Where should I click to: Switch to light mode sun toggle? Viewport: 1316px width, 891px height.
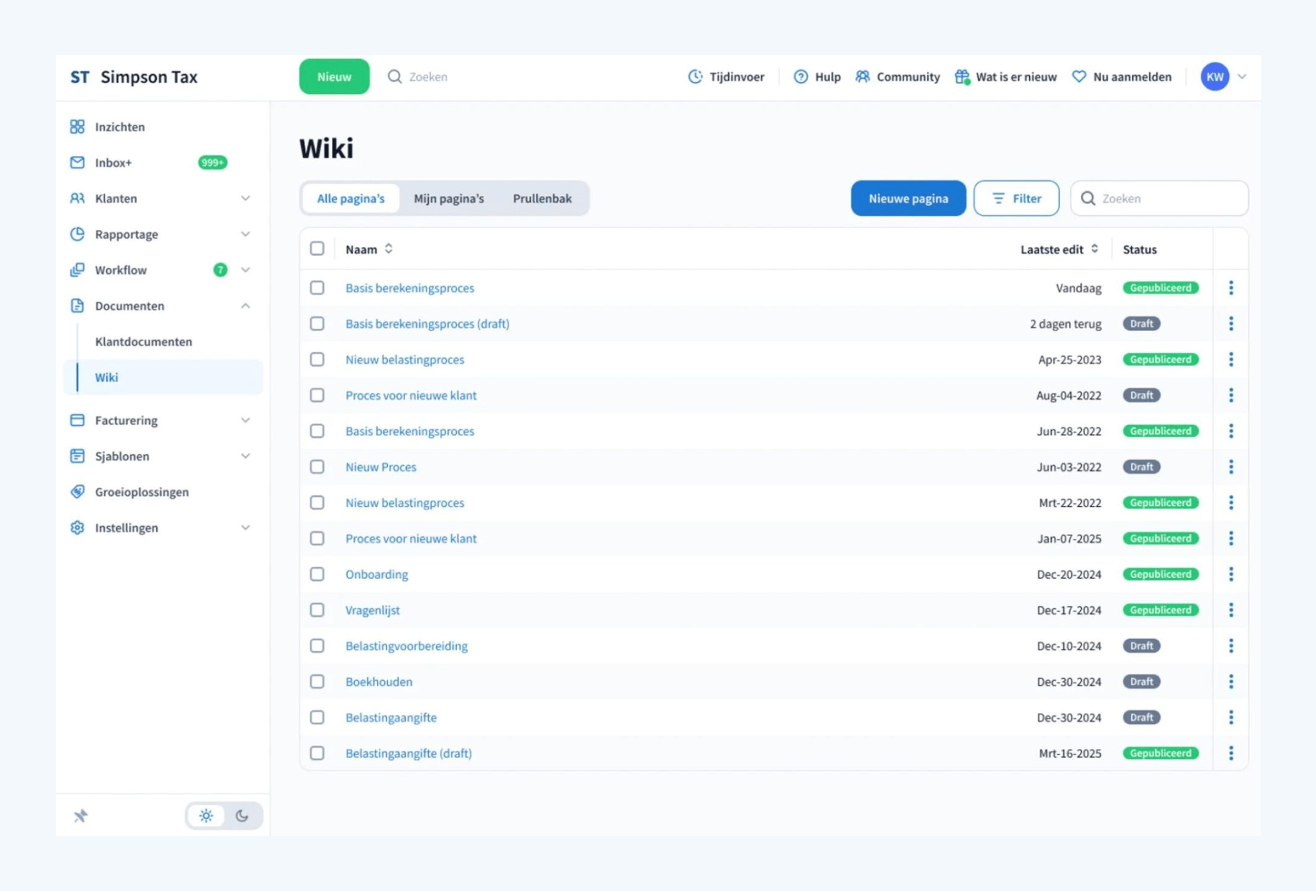[x=206, y=816]
